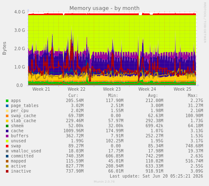Click the orange swap_cache legend swatch
The height and width of the screenshot is (186, 209).
point(7,116)
